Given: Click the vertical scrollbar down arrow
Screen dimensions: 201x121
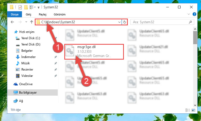Looking at the screenshot, I should click(x=195, y=105).
